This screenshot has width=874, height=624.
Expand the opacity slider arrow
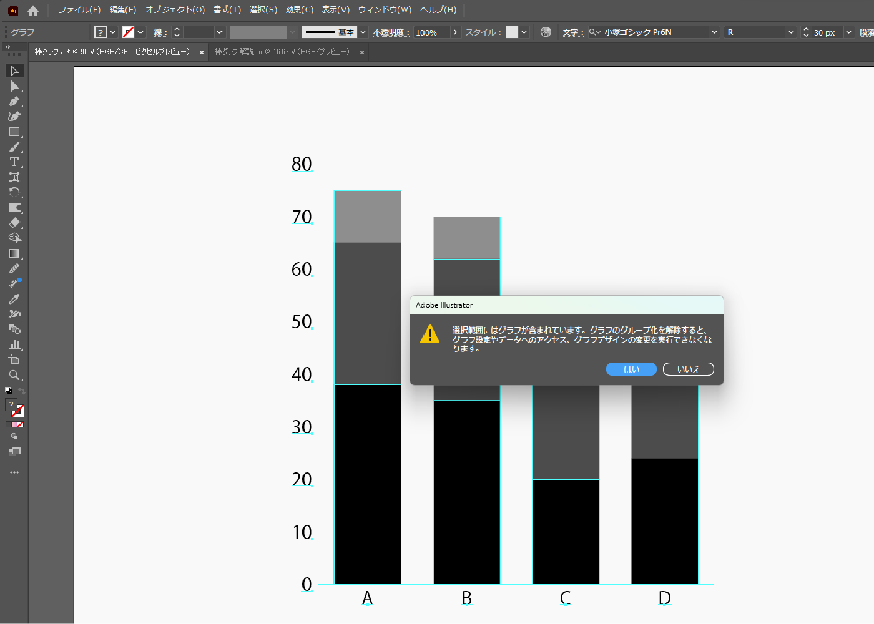(455, 32)
